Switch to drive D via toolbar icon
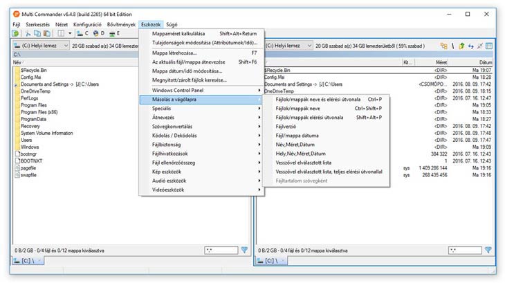The image size is (505, 283). [98, 33]
